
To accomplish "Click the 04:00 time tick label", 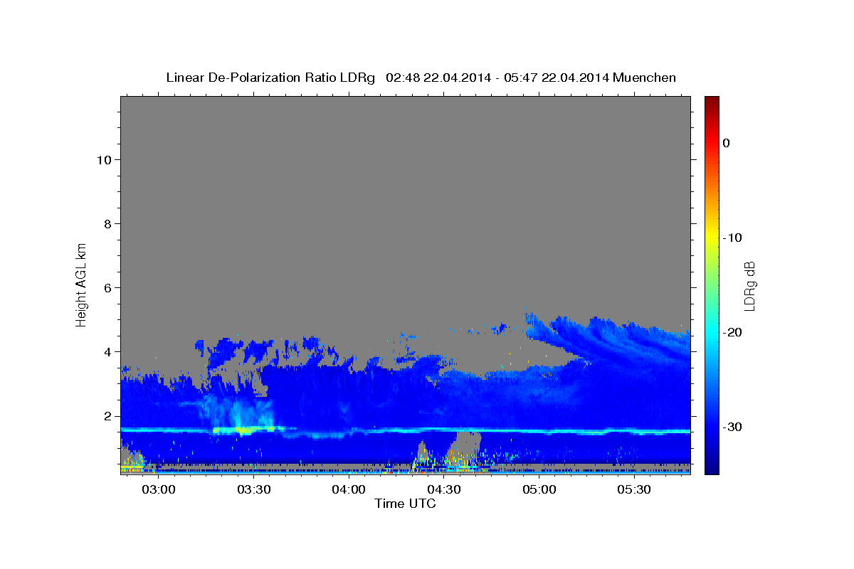I will point(349,490).
